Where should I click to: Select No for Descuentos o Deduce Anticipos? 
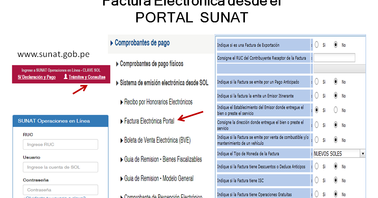pyautogui.click(x=335, y=166)
